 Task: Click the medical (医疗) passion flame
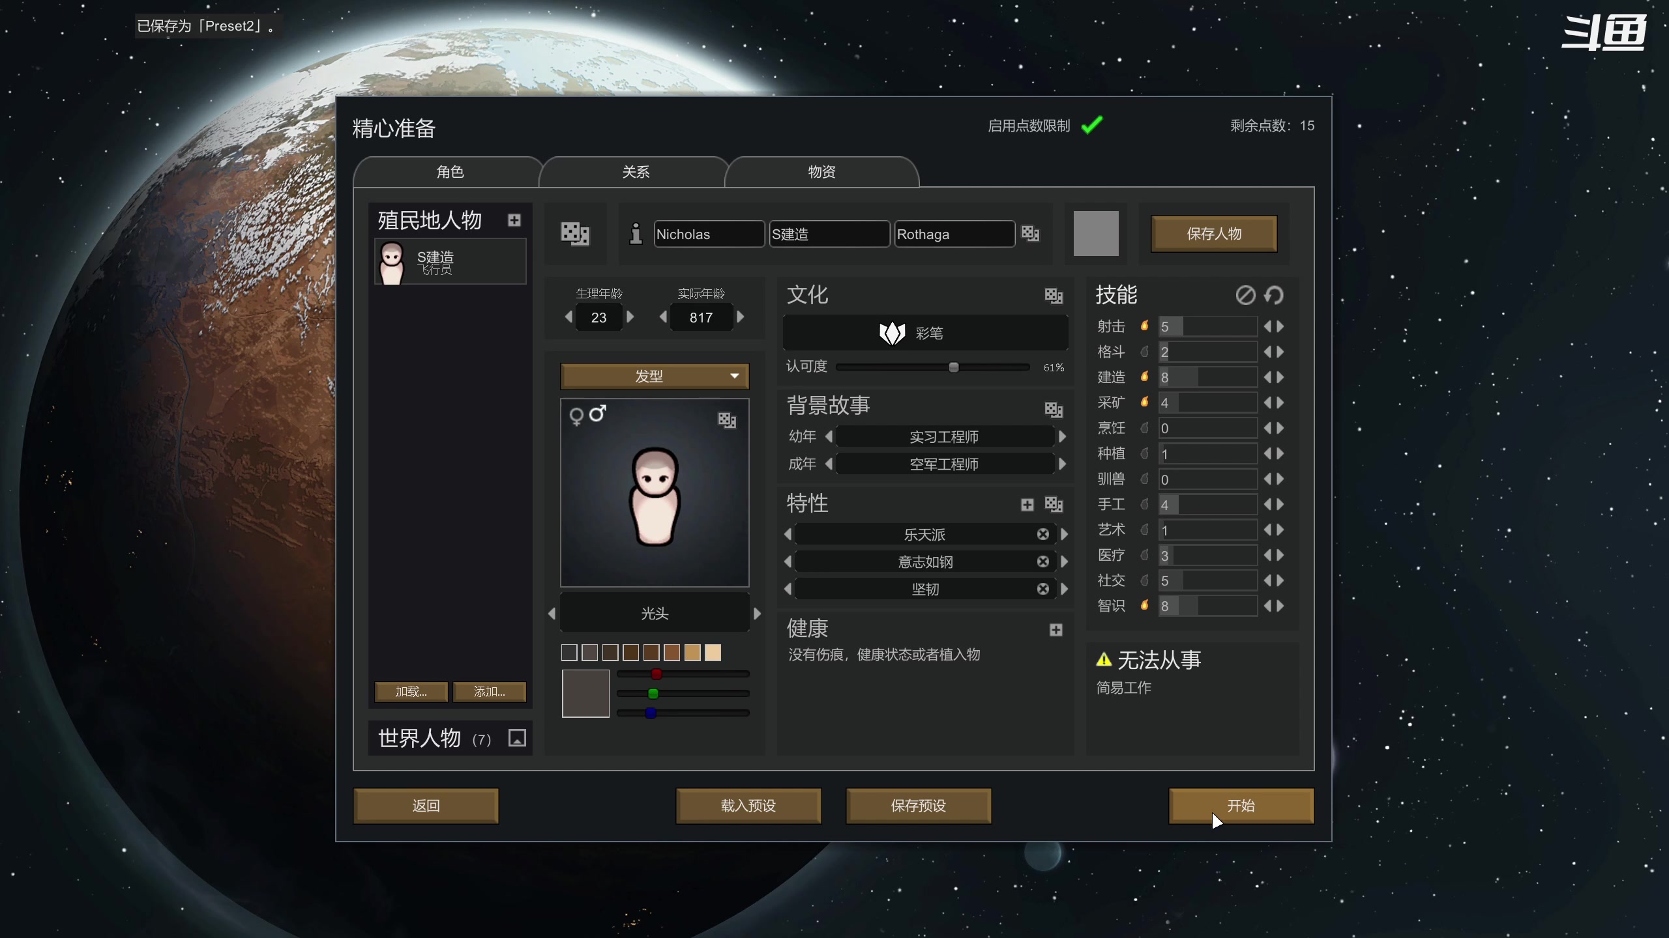[1144, 555]
